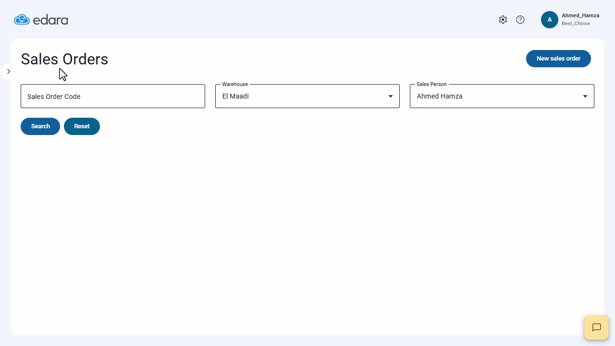
Task: Open the chat message widget icon
Action: point(596,328)
